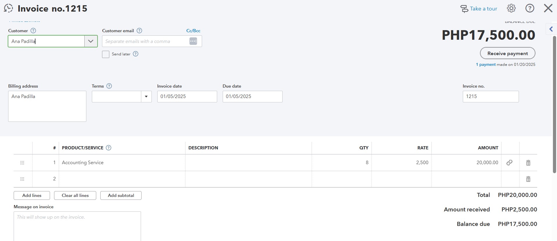The image size is (557, 241).
Task: Click the Receive payment button
Action: 507,53
